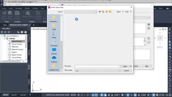Open the Modify ribbon tab
Screen dimensions: 172x97
coord(27,8)
